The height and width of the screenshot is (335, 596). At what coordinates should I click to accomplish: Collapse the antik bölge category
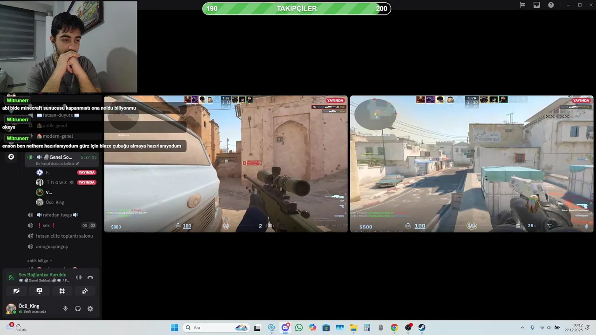click(40, 261)
